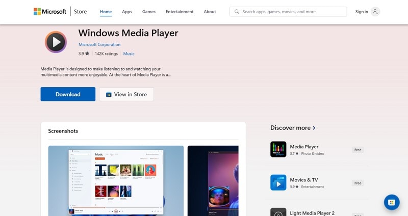Viewport: 408px width, 216px height.
Task: Click the search magnifier icon
Action: point(237,12)
